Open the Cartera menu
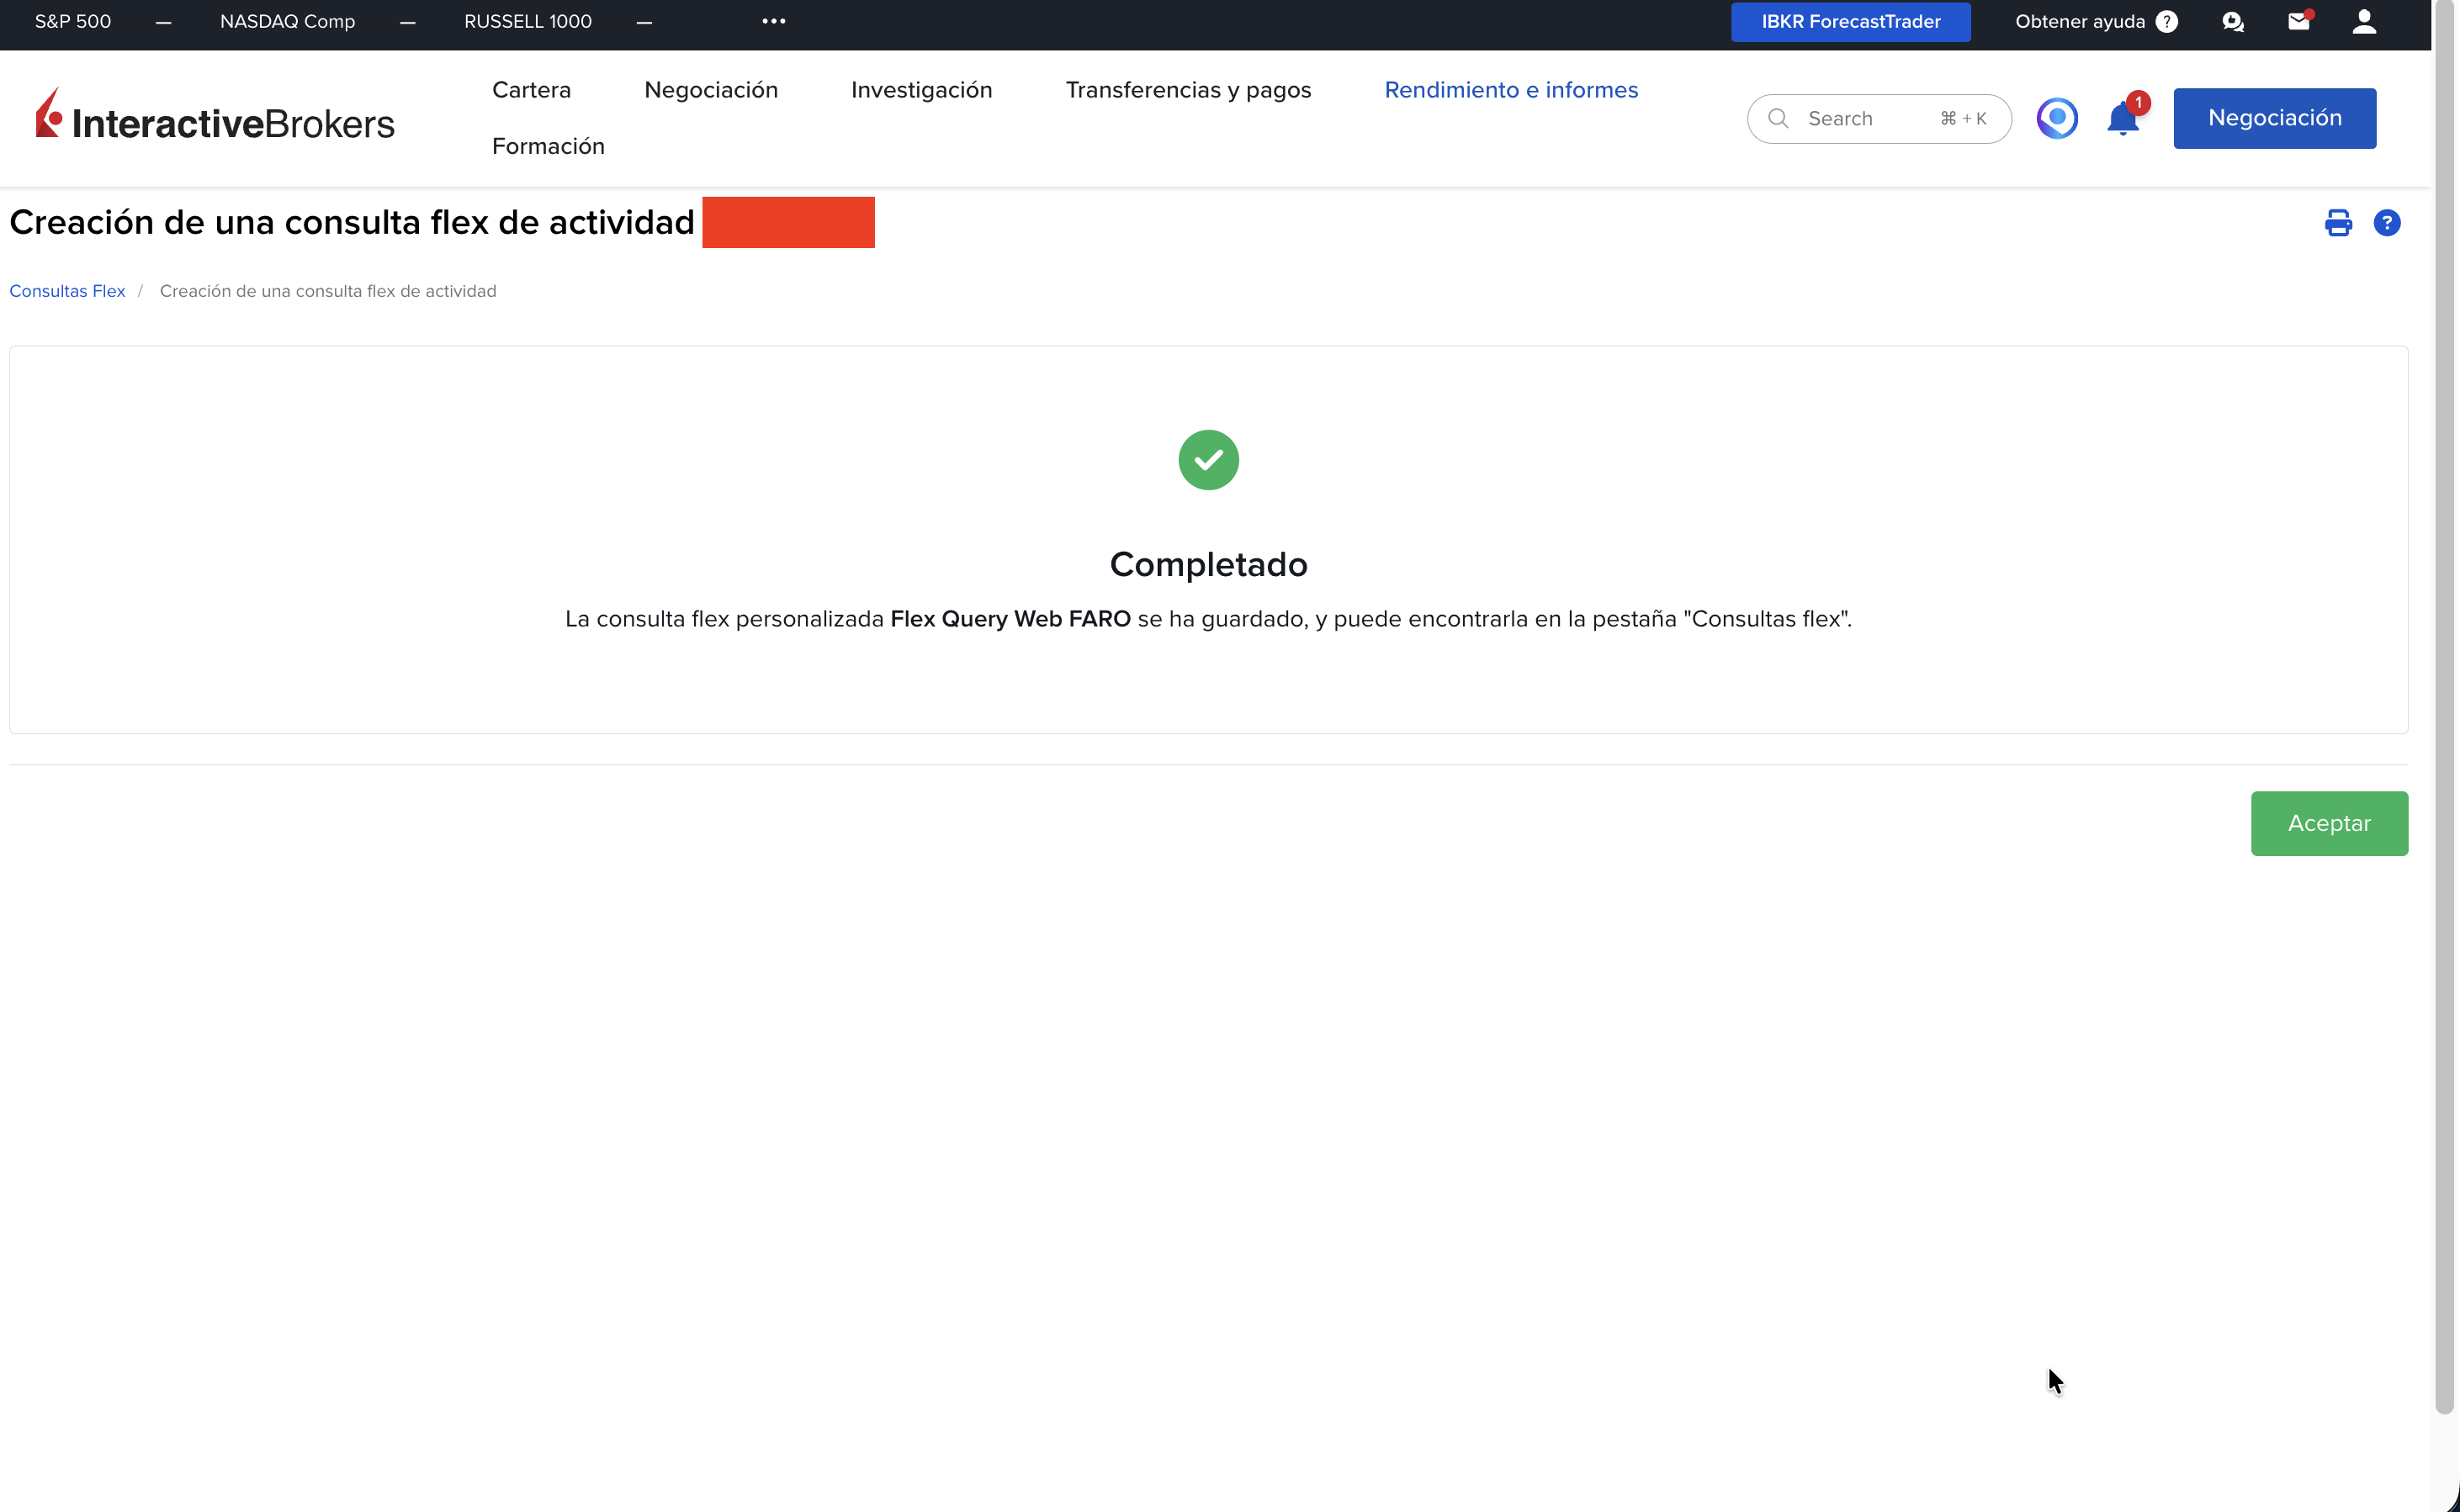 coord(531,90)
